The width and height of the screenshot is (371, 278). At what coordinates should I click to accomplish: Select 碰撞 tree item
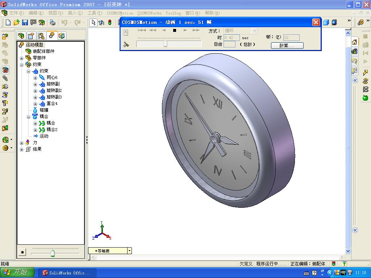44,110
